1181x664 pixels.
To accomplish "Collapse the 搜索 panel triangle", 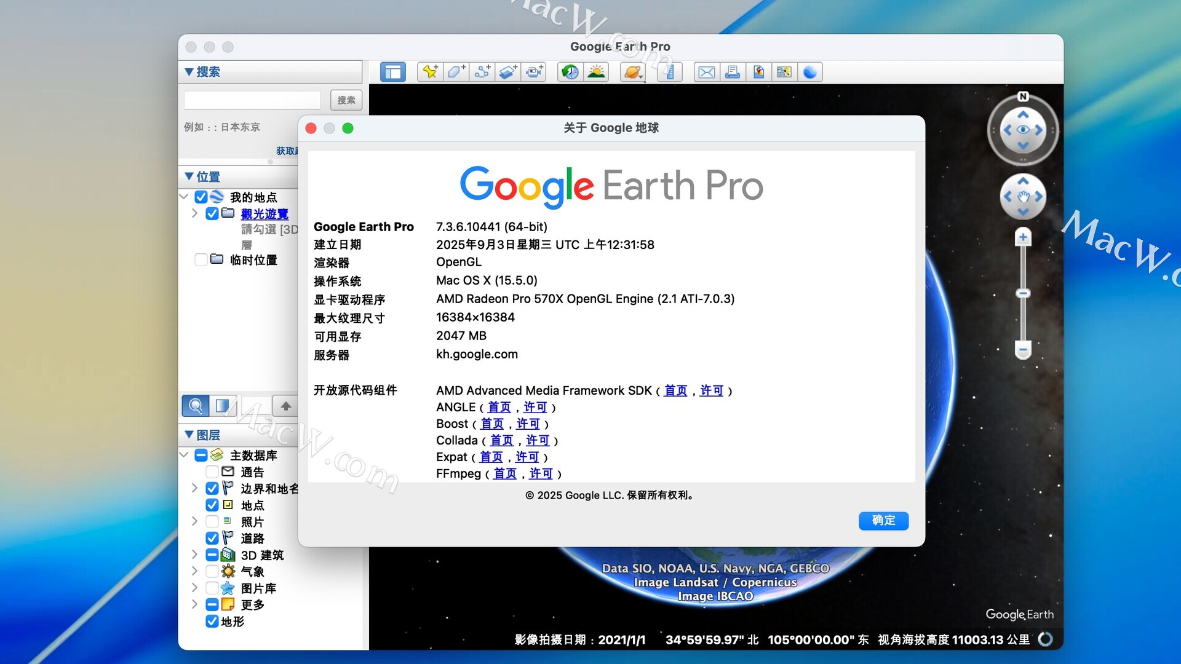I will [x=189, y=72].
